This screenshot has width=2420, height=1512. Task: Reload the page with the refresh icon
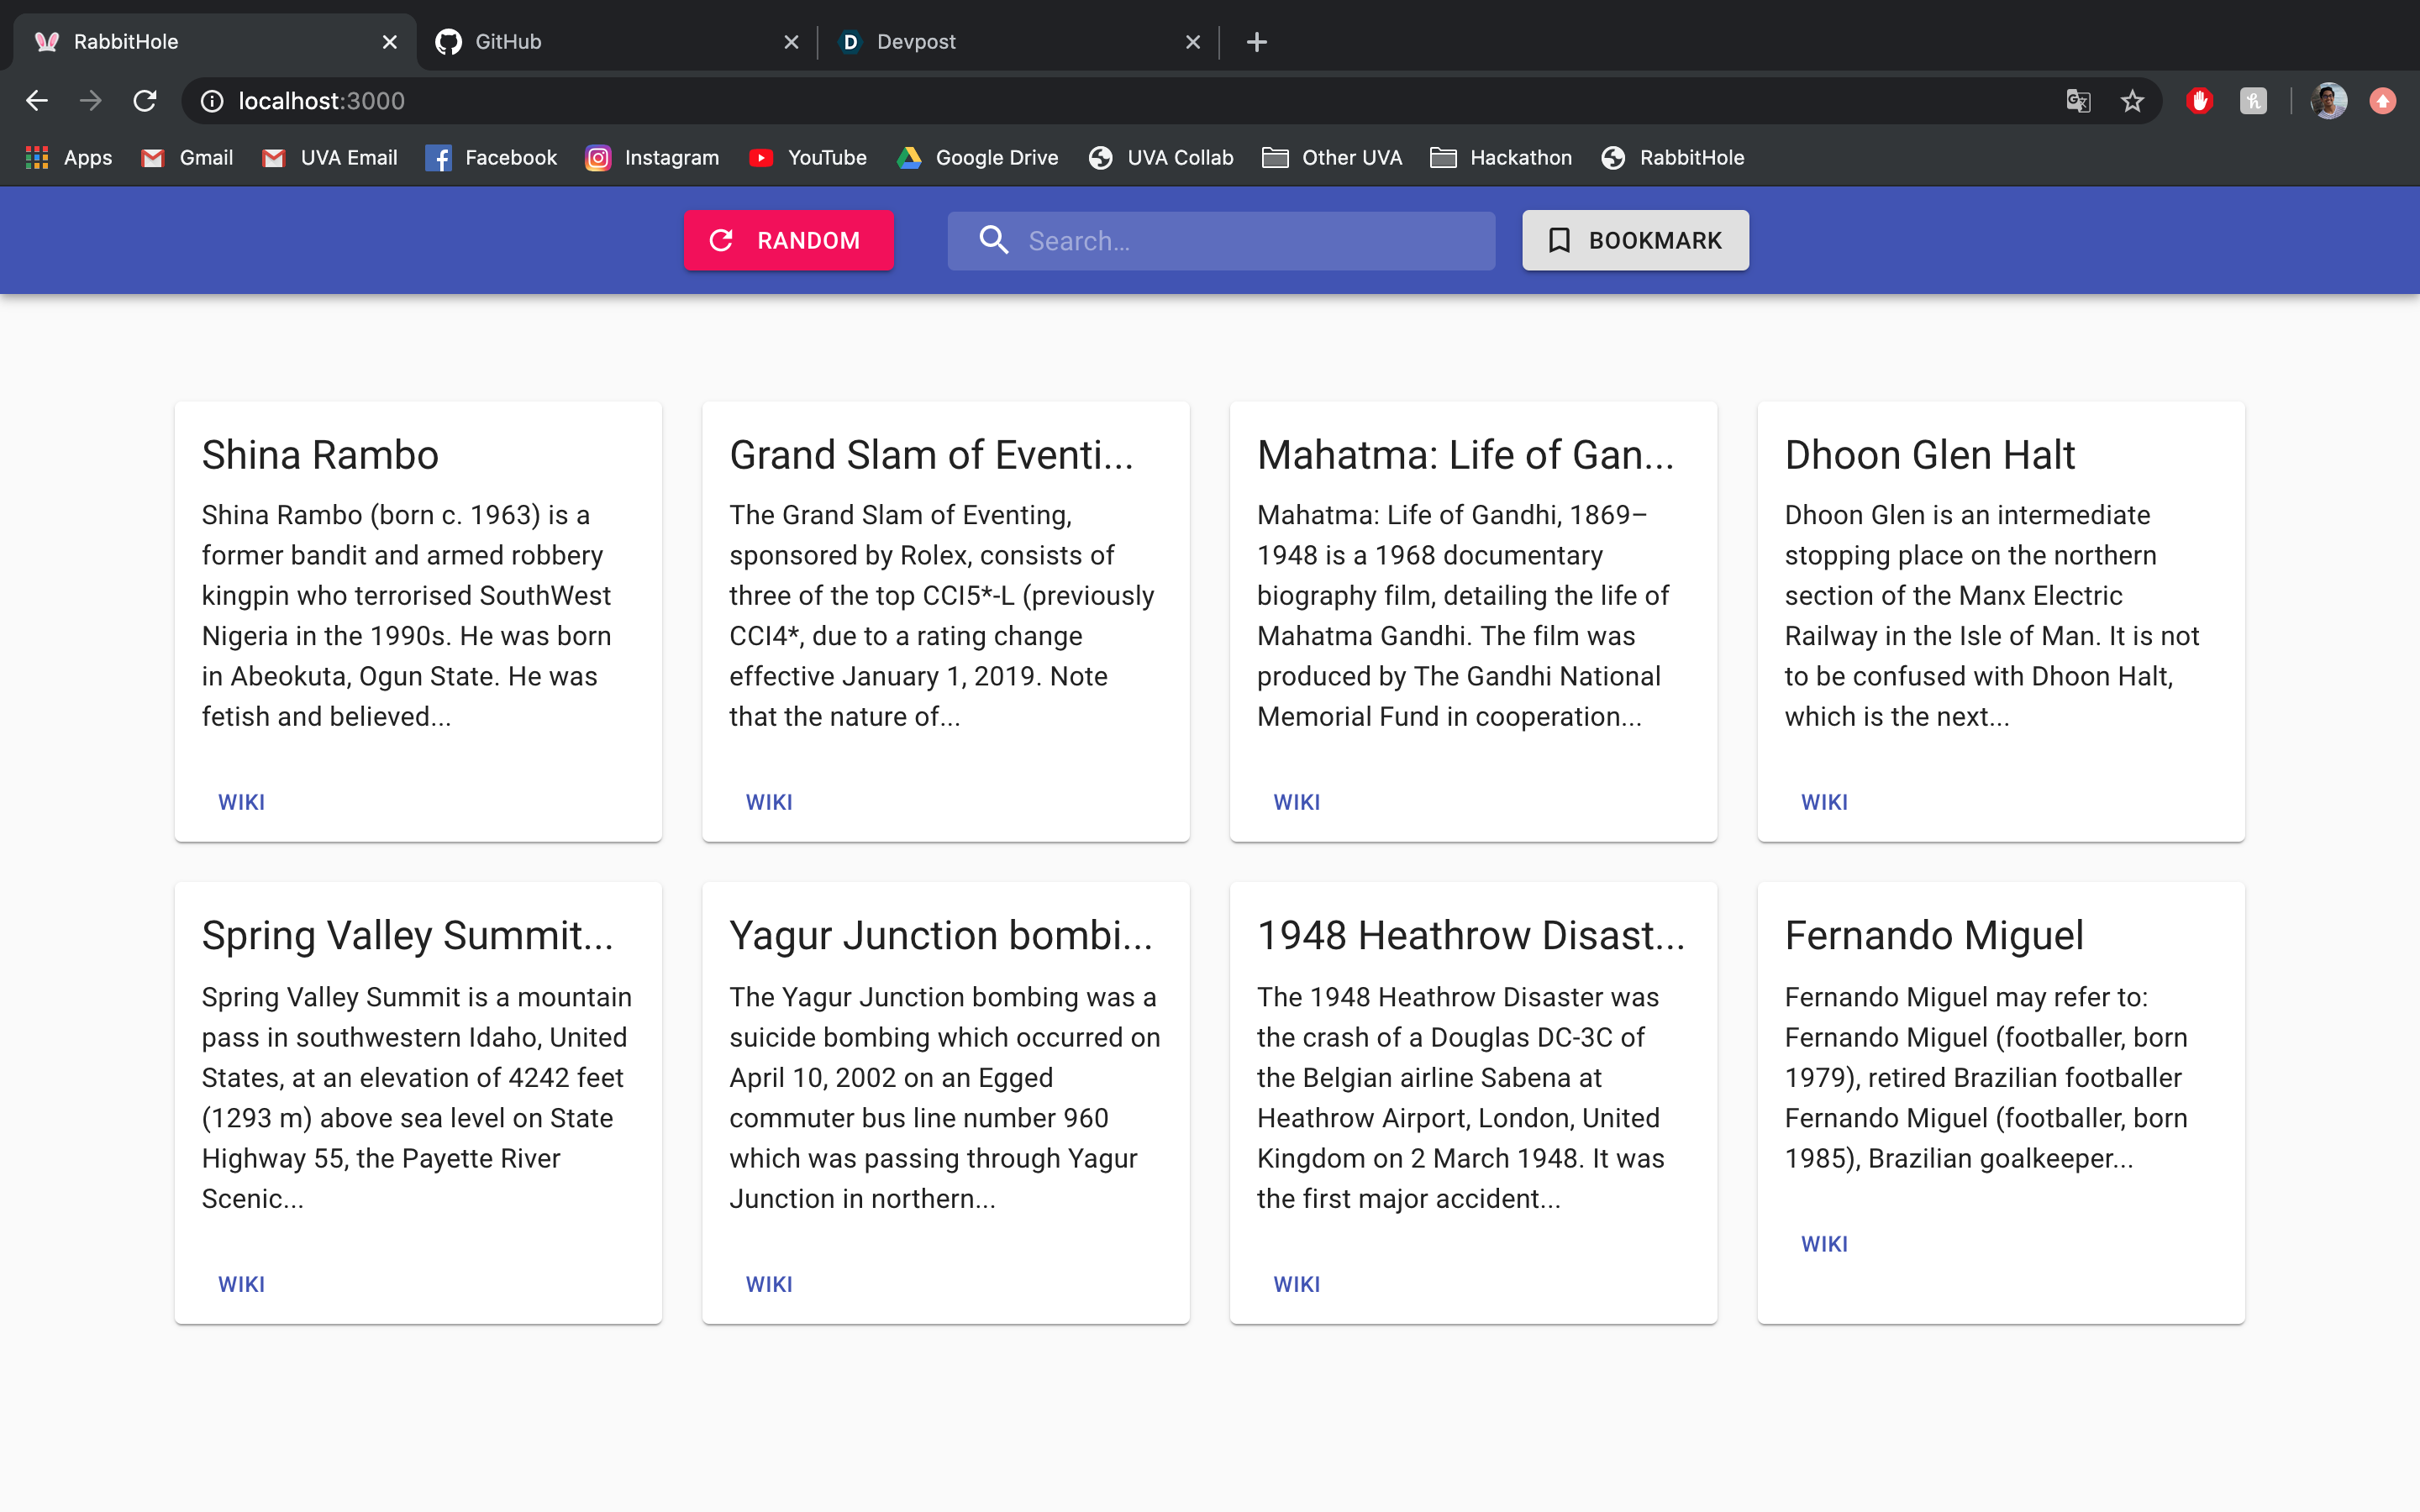(x=145, y=101)
